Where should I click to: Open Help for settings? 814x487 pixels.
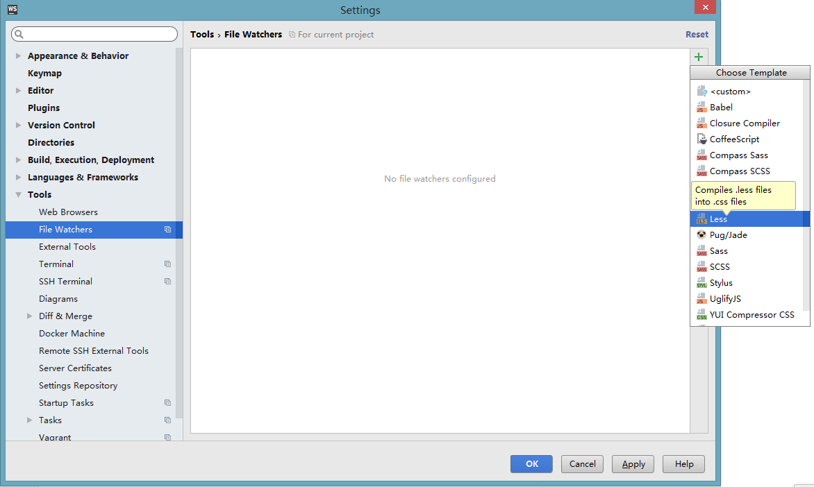[683, 463]
